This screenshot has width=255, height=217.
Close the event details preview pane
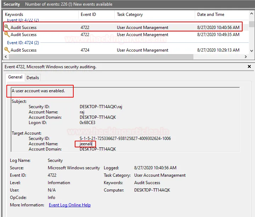coord(249,66)
